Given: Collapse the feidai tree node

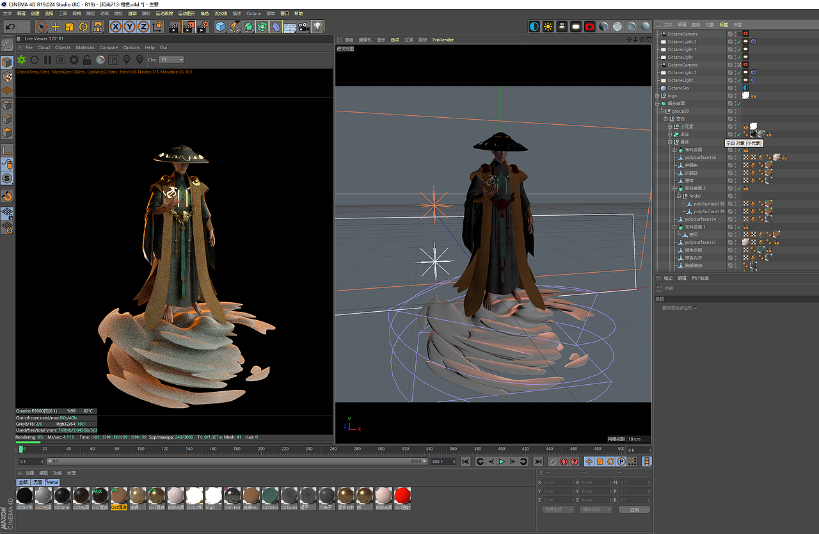Looking at the screenshot, I should [x=679, y=196].
